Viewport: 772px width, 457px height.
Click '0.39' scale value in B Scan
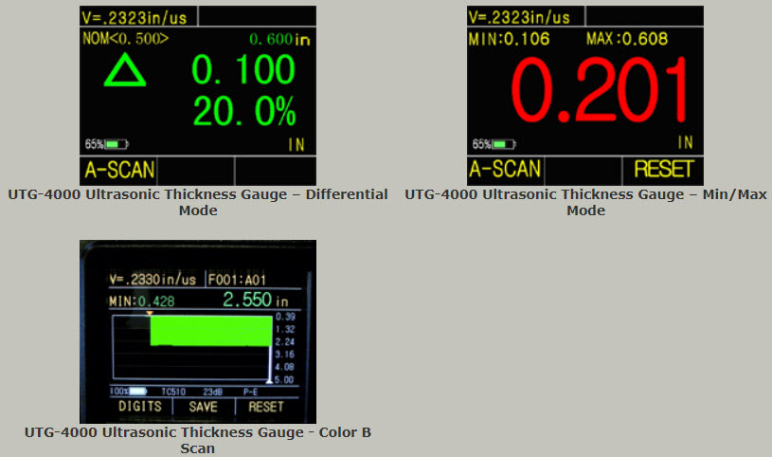click(285, 317)
